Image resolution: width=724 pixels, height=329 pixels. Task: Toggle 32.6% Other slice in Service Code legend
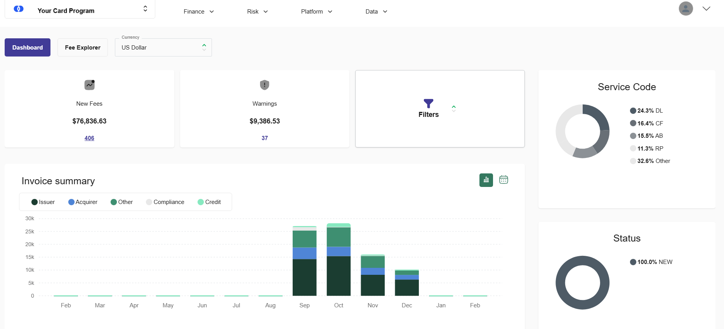coord(650,161)
